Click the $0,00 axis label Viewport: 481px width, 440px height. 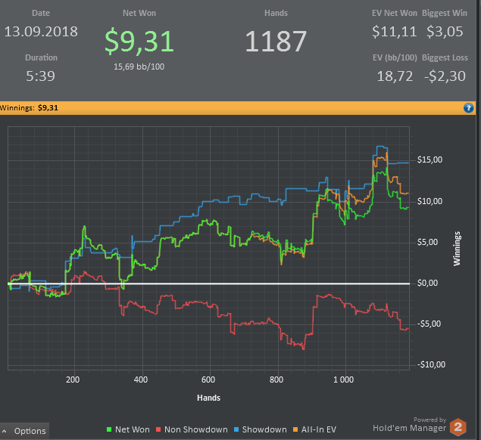coord(428,283)
